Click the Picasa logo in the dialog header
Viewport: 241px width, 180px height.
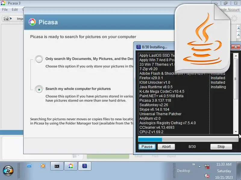point(32,22)
